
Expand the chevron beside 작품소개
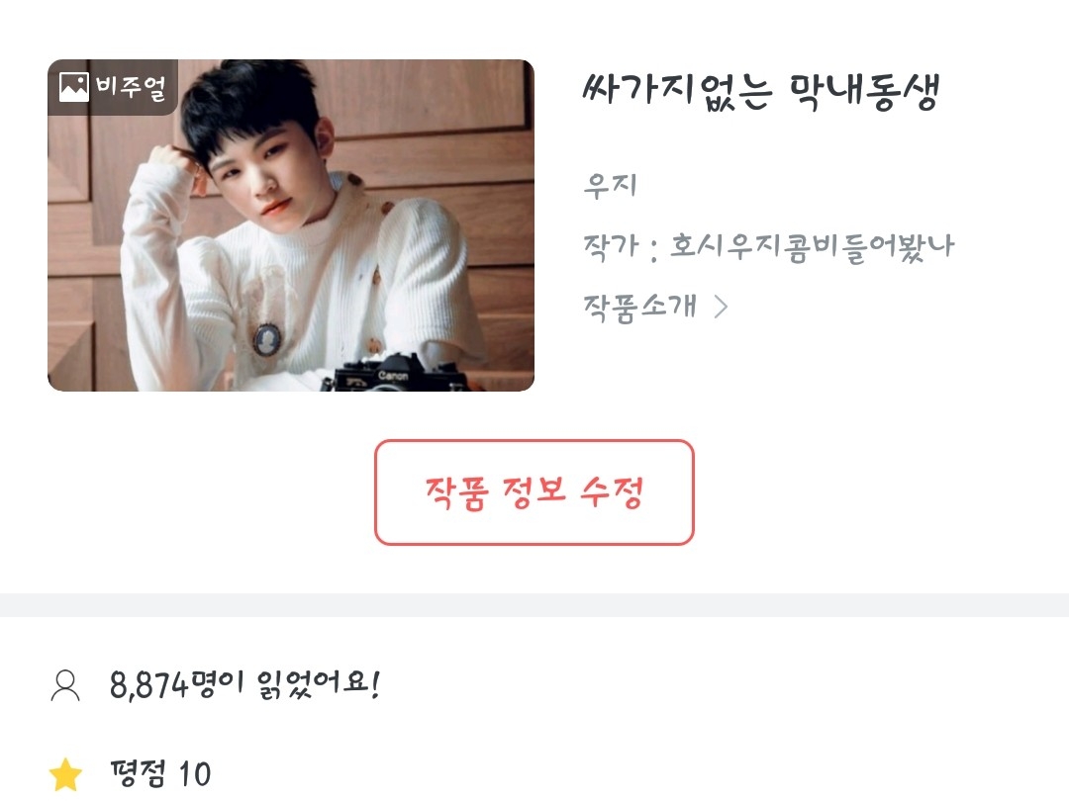click(x=721, y=307)
